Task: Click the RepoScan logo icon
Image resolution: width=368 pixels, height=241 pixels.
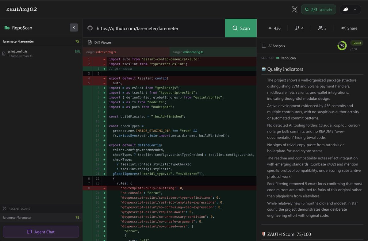Action: click(7, 28)
